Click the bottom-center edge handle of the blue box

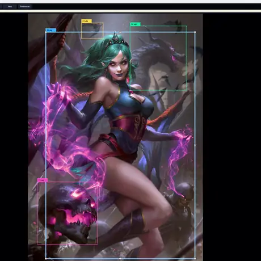click(120, 259)
